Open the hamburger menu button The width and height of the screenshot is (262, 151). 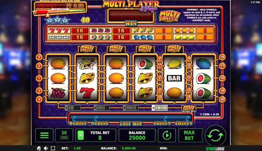(x=44, y=135)
